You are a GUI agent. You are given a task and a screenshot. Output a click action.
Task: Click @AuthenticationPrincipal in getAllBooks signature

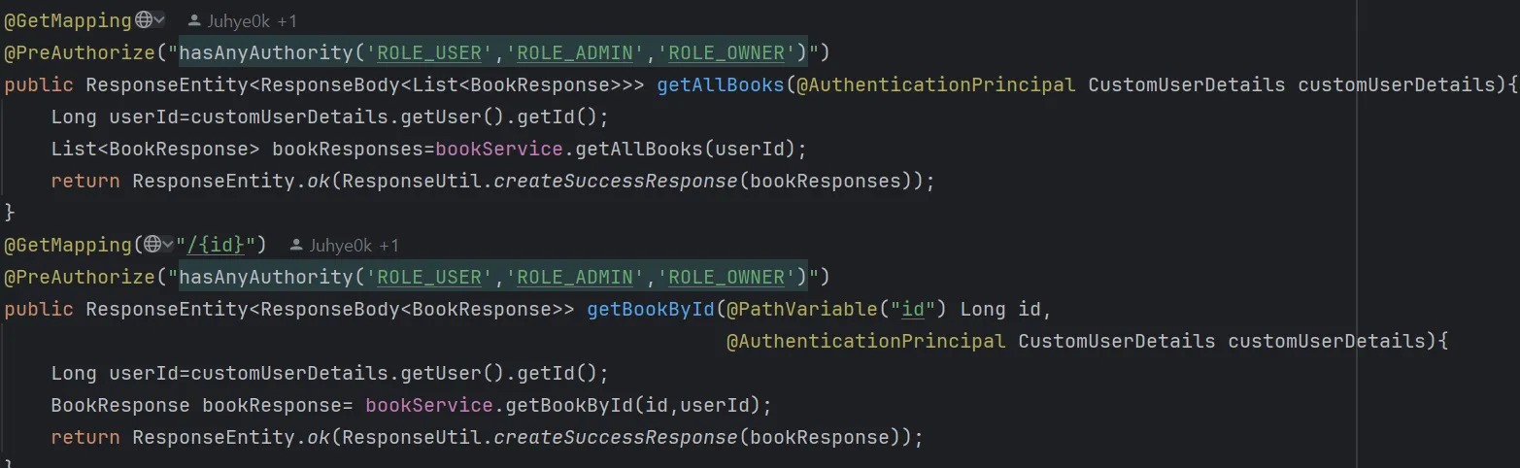click(x=936, y=84)
